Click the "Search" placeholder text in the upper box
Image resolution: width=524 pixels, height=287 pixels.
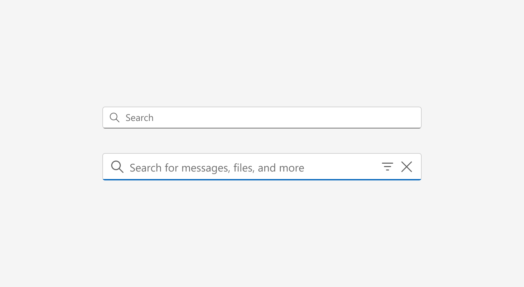(140, 118)
